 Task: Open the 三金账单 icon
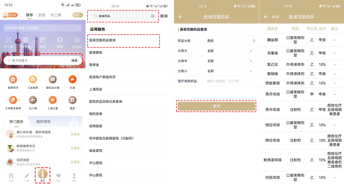pos(33,80)
